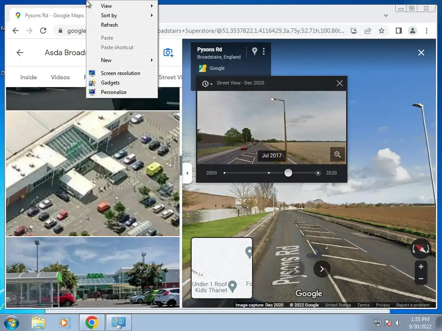Open the Asda storefront photo
The width and height of the screenshot is (442, 331).
(93, 272)
